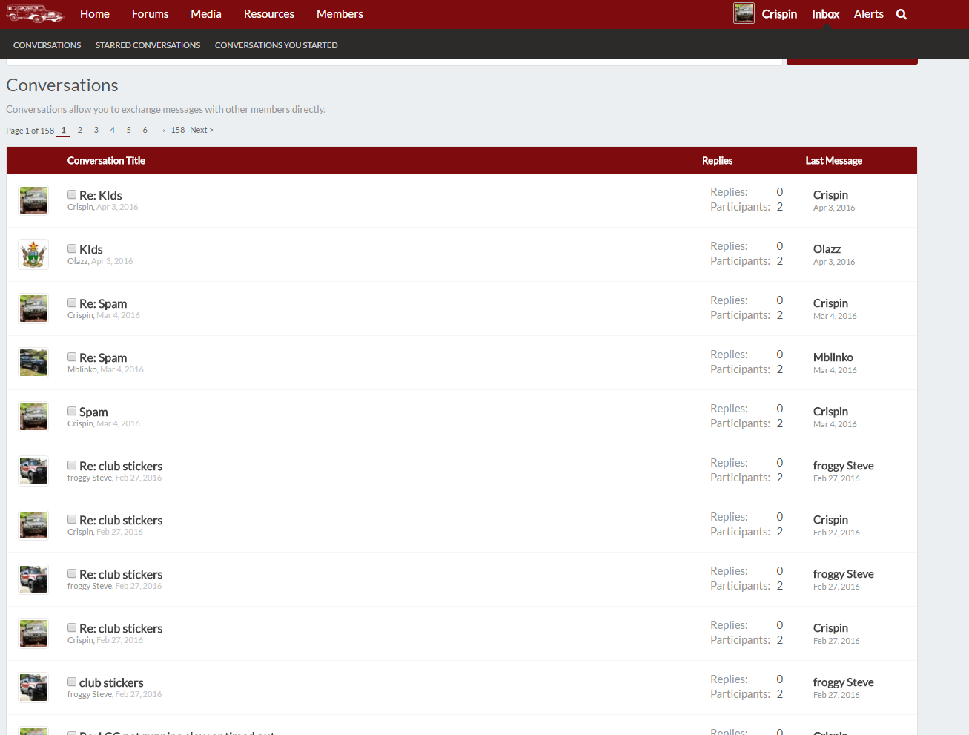Sort by Replies column header

click(717, 160)
